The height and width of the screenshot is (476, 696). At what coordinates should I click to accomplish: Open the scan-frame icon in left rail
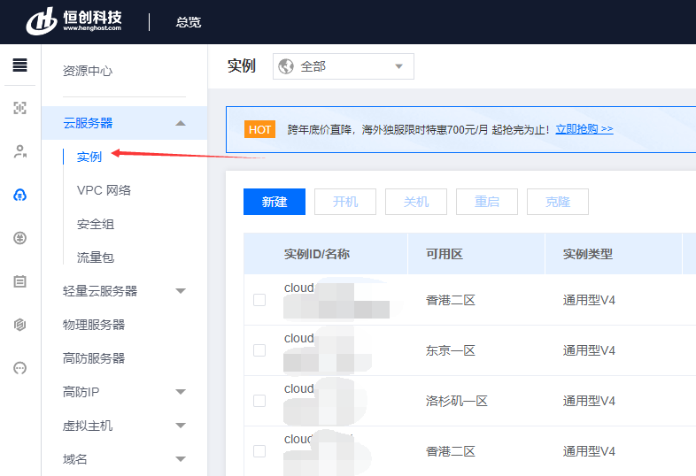tap(20, 108)
